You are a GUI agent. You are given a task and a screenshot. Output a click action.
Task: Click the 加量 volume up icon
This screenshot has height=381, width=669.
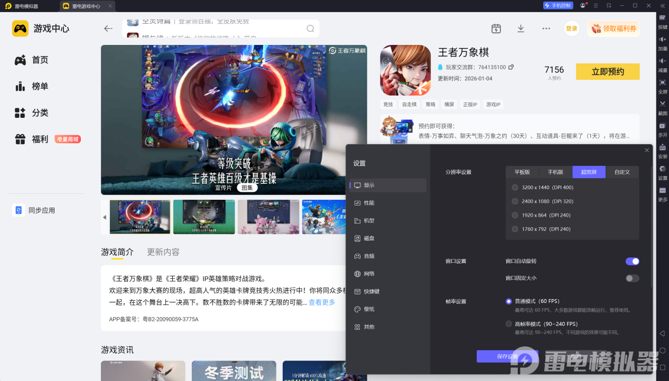(662, 40)
